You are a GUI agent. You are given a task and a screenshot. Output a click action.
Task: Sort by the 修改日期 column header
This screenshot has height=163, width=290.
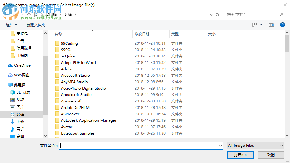[142, 34]
